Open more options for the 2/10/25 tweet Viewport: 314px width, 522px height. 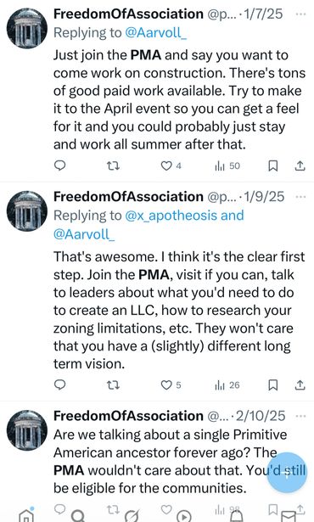tap(300, 416)
